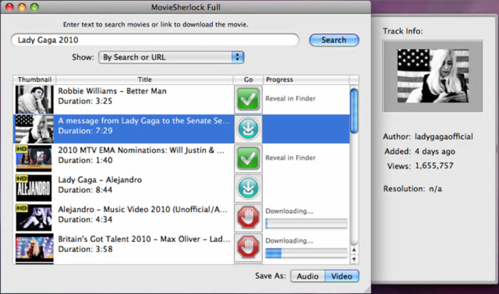499x294 pixels.
Task: Click the Title column header
Action: (x=144, y=80)
